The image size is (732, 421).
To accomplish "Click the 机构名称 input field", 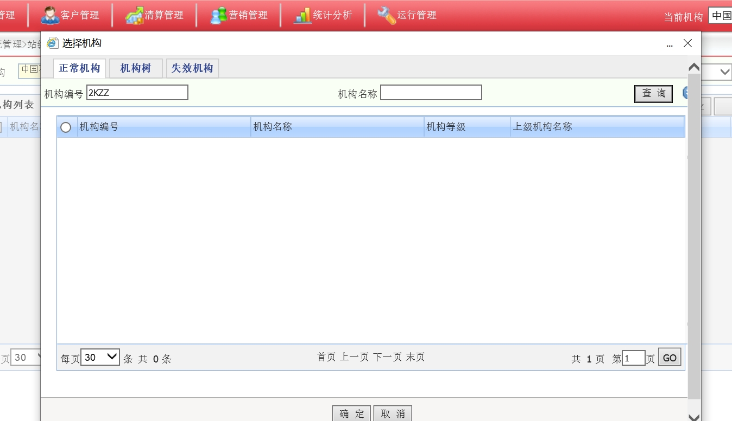I will 431,93.
